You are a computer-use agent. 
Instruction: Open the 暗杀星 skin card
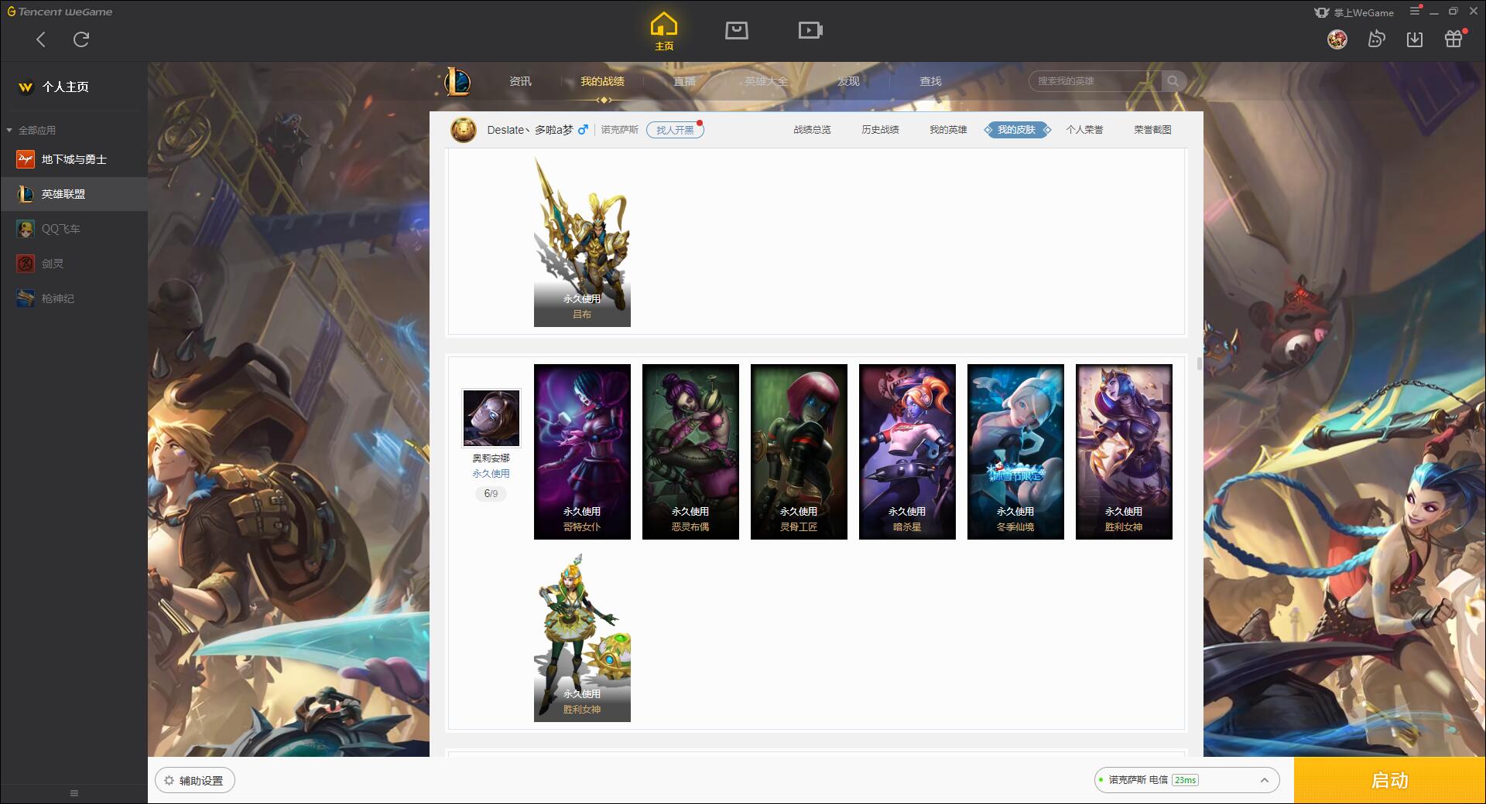coord(907,451)
